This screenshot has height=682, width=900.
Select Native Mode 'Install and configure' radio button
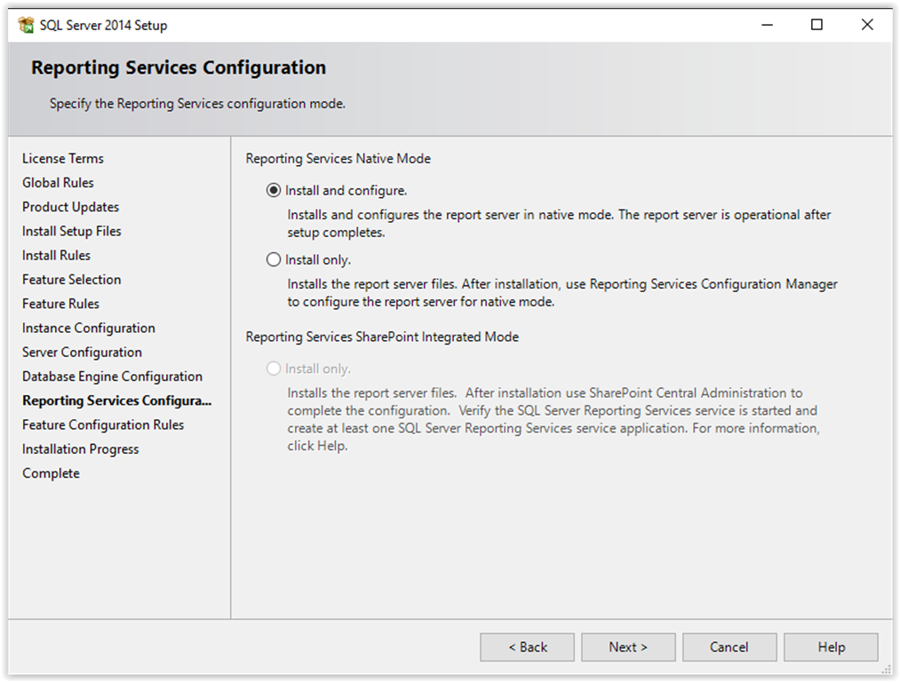[274, 190]
